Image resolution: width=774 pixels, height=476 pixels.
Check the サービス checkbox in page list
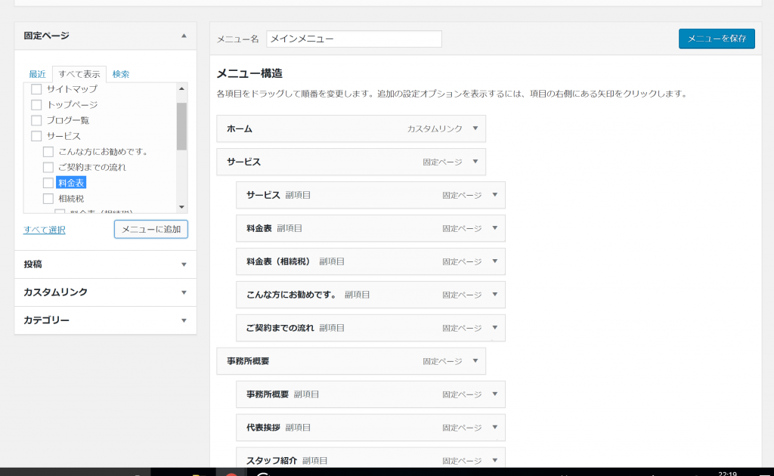pos(36,136)
